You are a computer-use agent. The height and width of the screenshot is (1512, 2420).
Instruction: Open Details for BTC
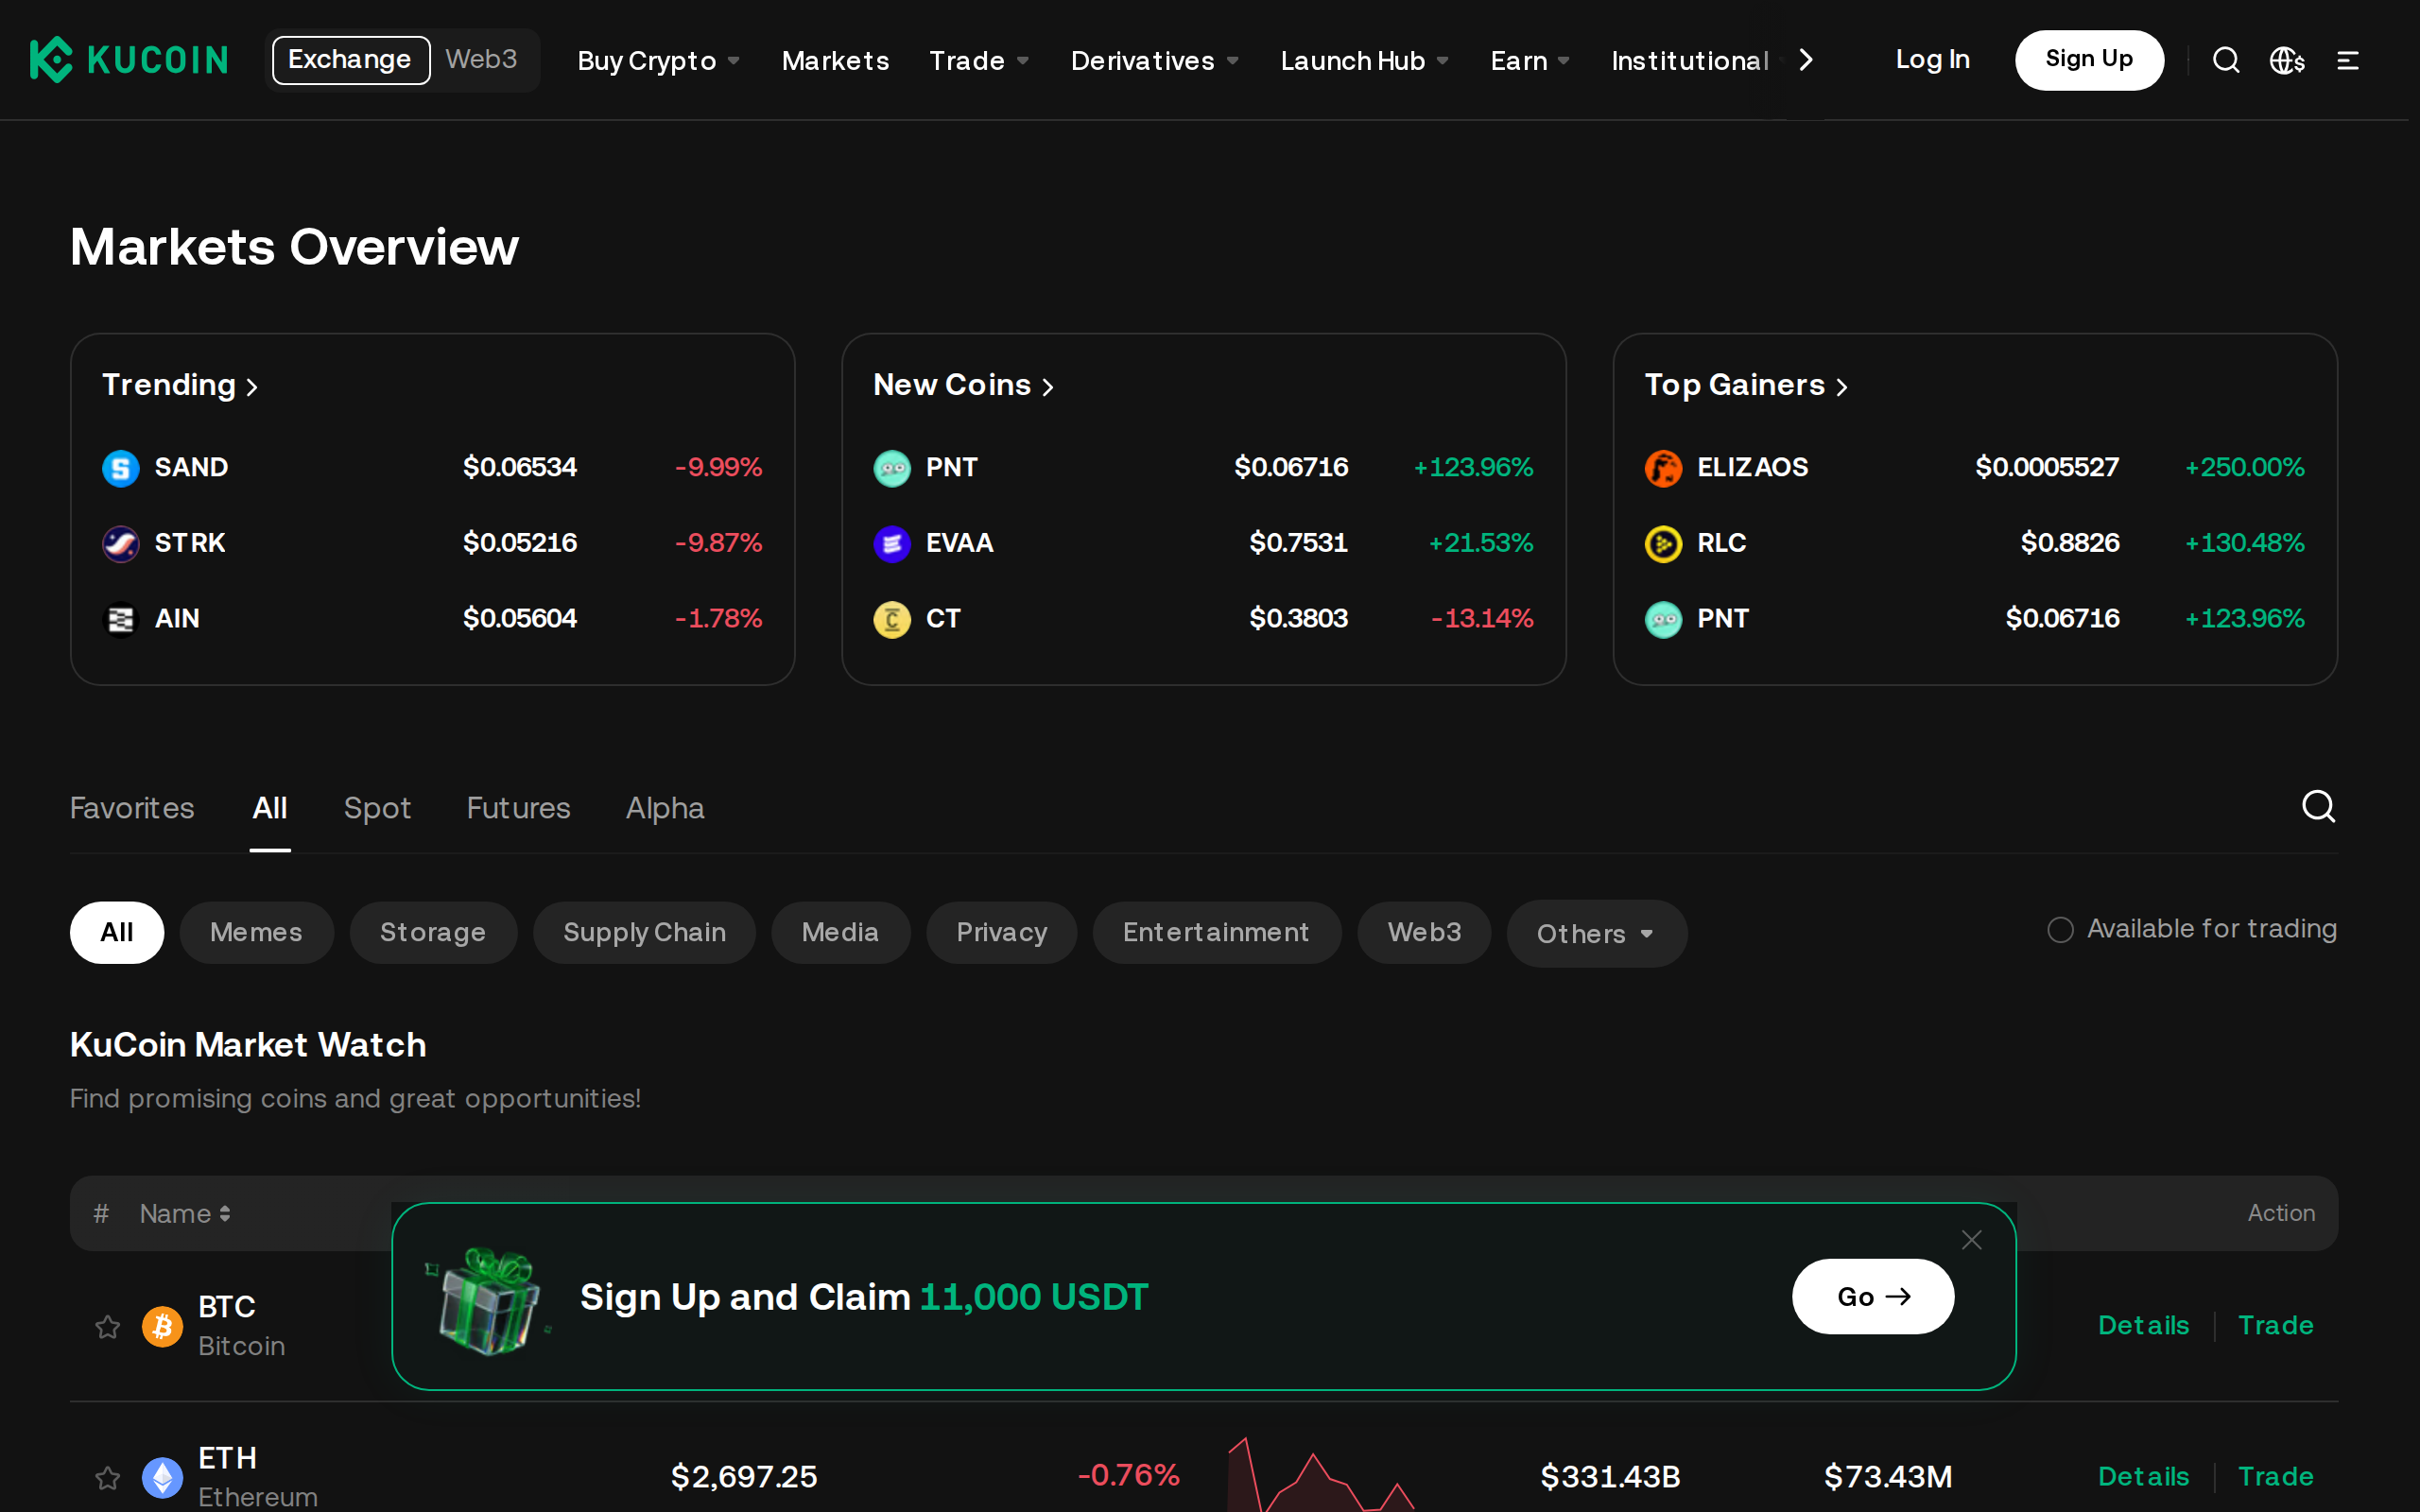point(2143,1326)
